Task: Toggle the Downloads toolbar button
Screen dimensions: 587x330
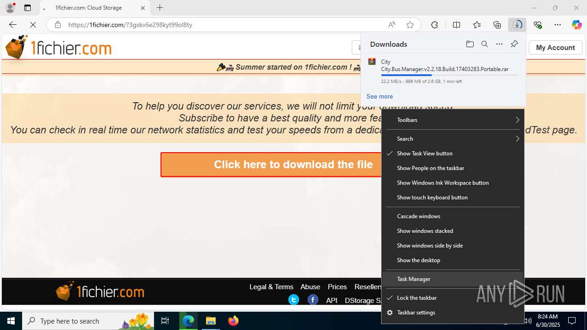Action: (517, 25)
